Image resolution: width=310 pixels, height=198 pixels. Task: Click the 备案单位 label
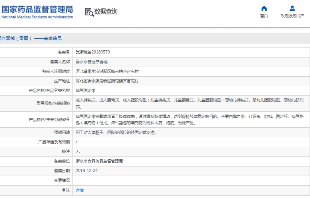coord(62,161)
